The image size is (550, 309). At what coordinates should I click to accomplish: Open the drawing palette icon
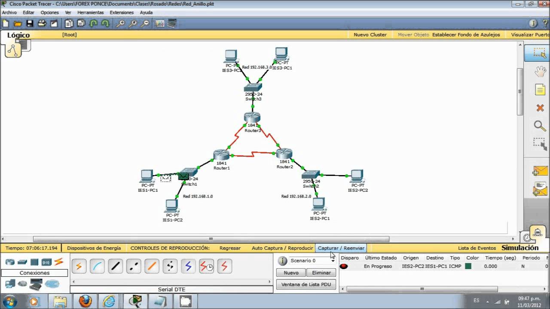159,24
